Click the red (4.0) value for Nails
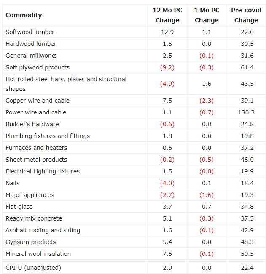The height and width of the screenshot is (274, 266). pyautogui.click(x=167, y=183)
